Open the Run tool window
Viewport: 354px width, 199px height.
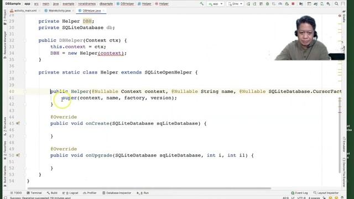click(143, 193)
